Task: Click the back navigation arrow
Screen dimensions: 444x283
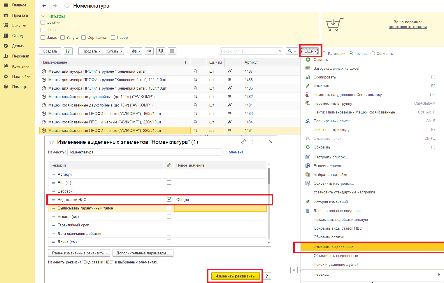Action: pyautogui.click(x=44, y=6)
